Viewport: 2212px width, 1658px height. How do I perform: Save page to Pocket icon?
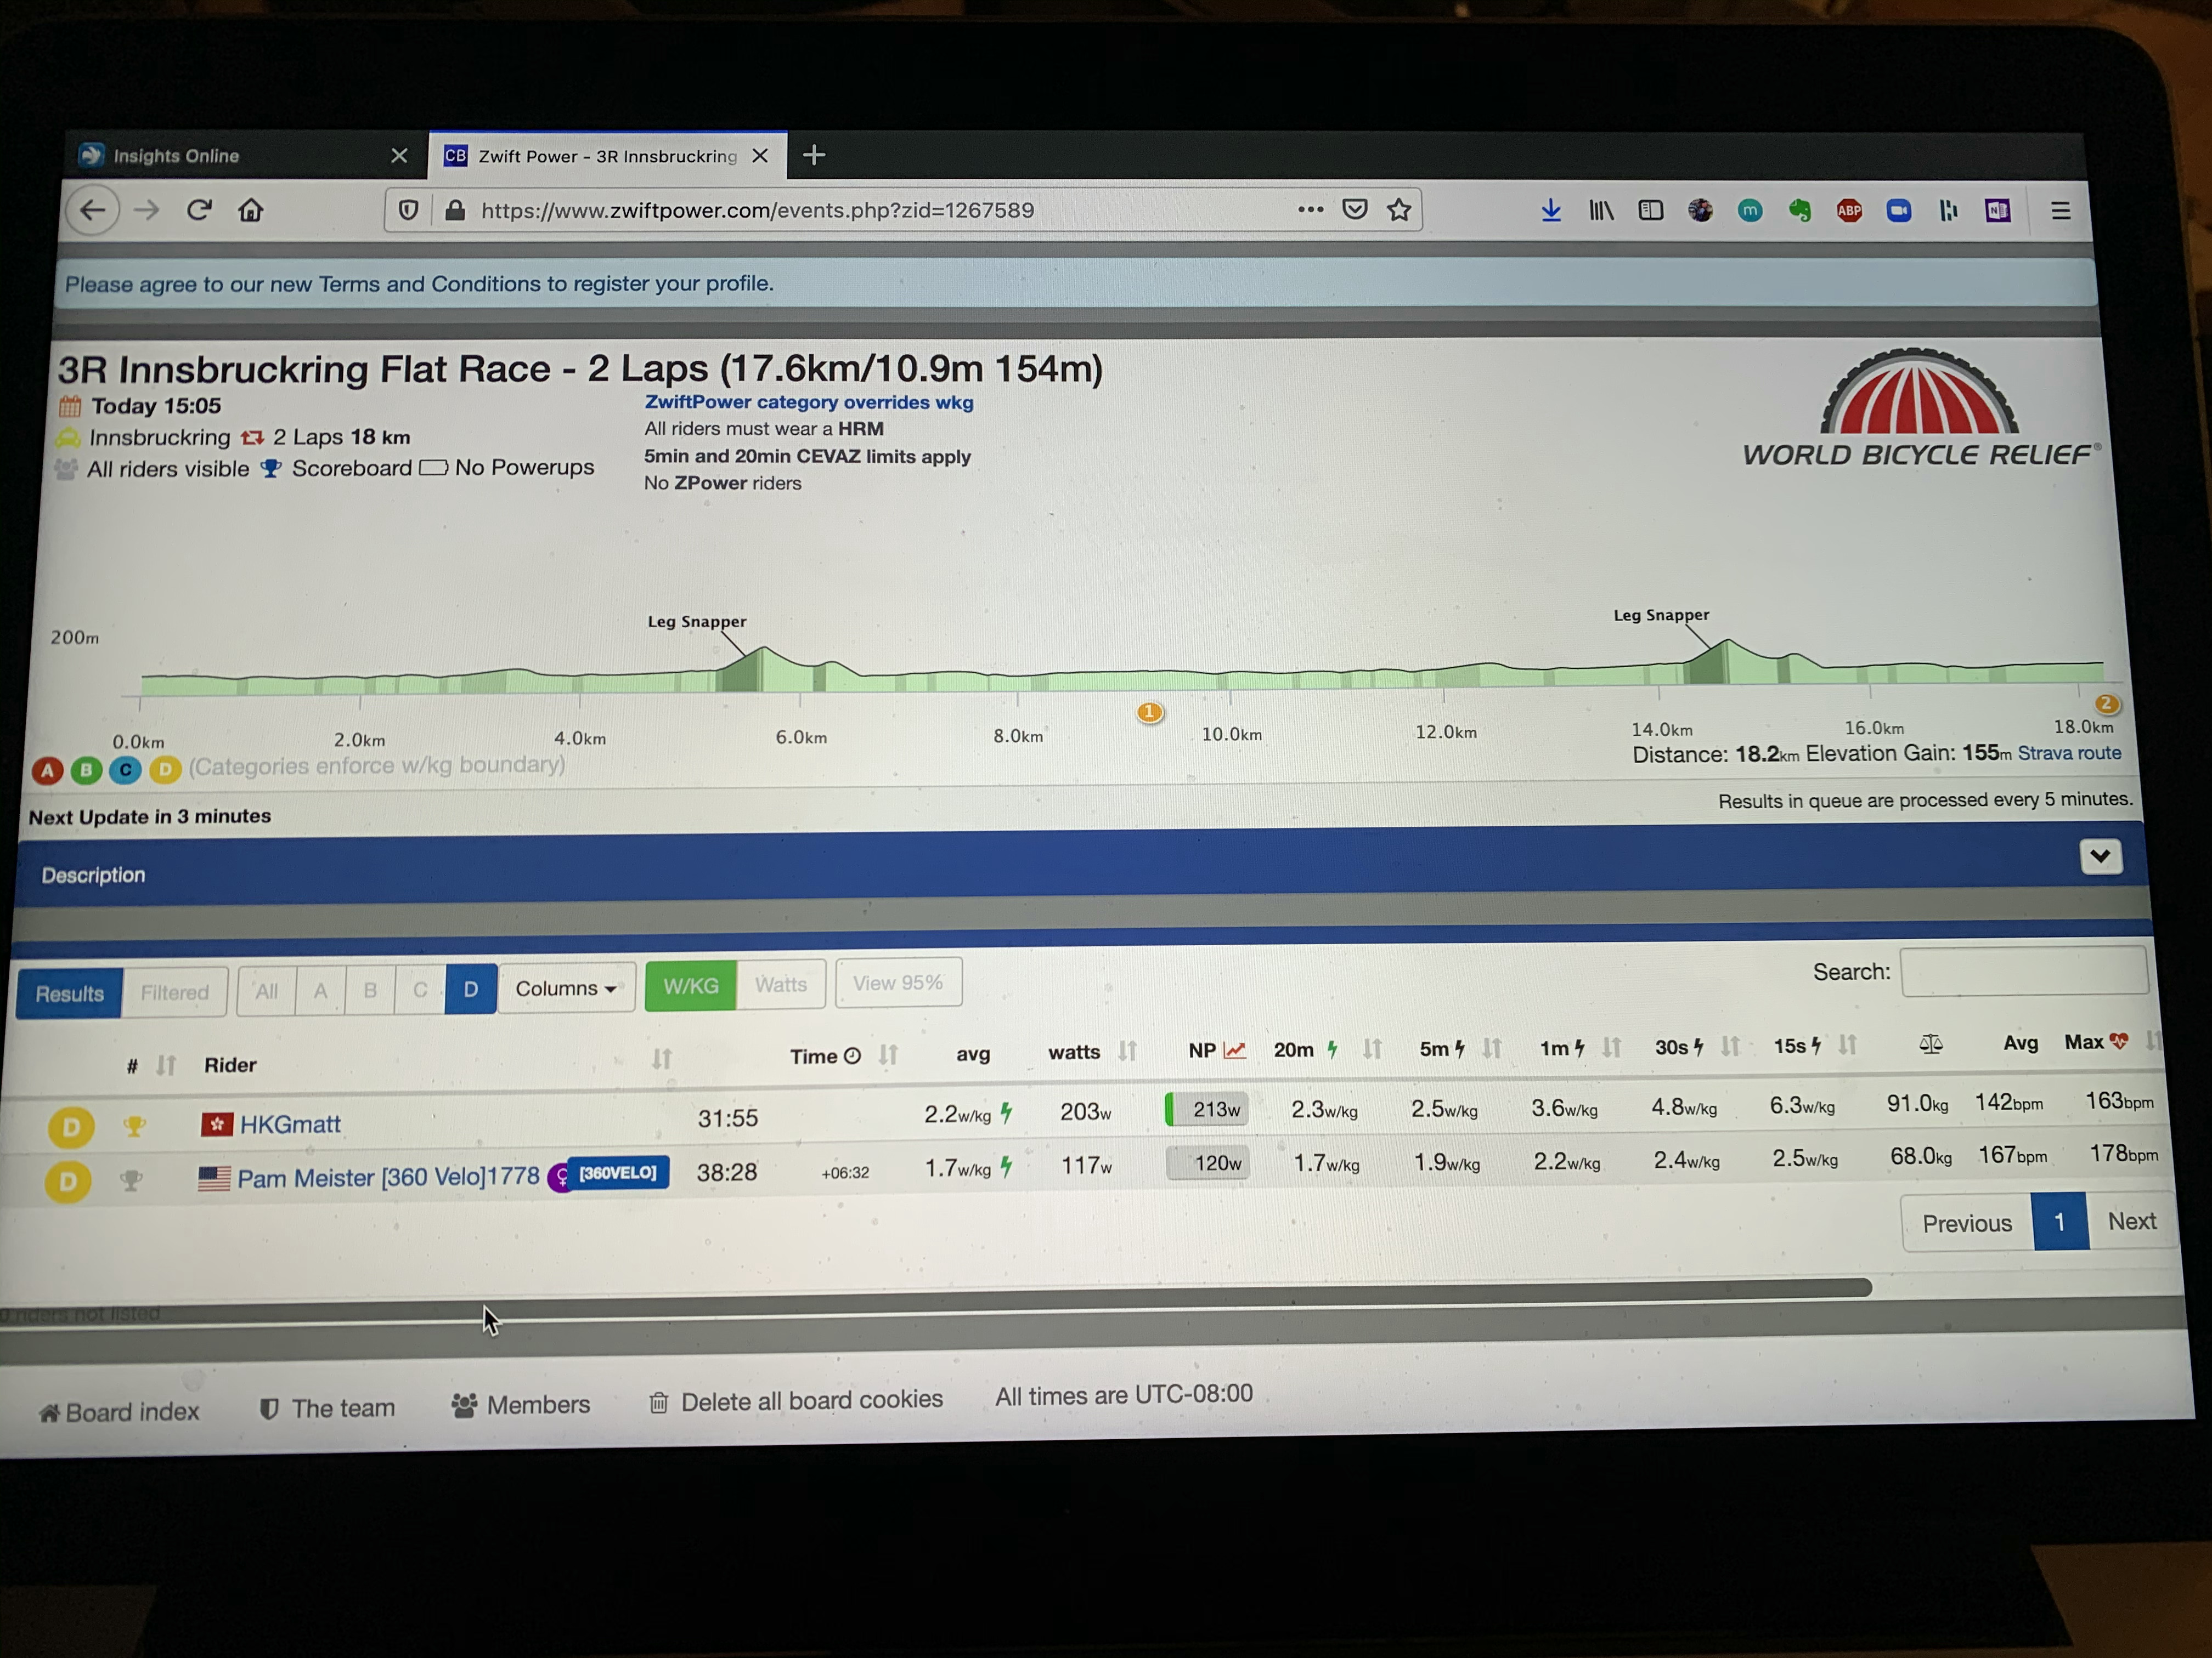[1355, 209]
